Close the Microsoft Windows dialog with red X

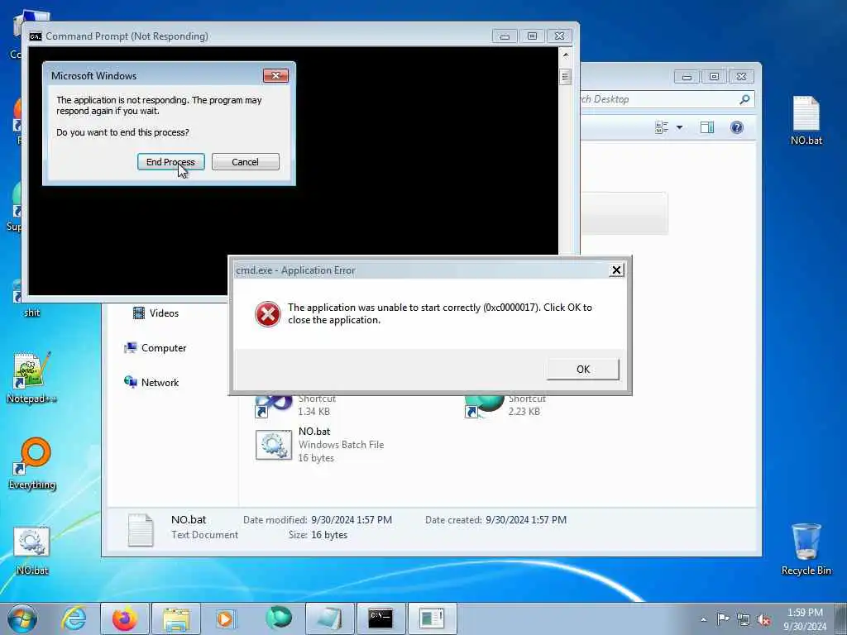tap(275, 75)
